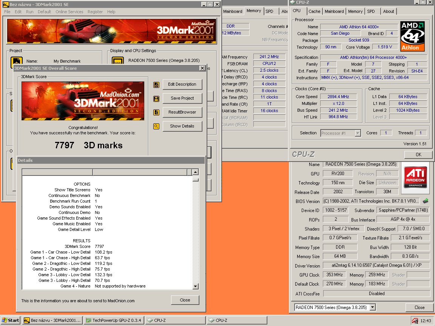The width and height of the screenshot is (435, 326).
Task: Click the ATI tray icon near the clock
Action: pos(415,321)
